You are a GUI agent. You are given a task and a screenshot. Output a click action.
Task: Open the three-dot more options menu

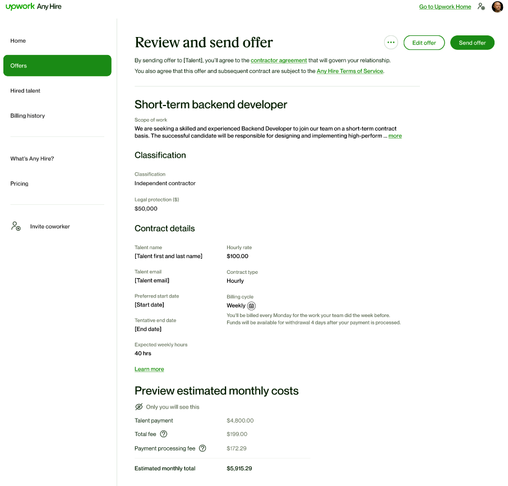coord(391,43)
